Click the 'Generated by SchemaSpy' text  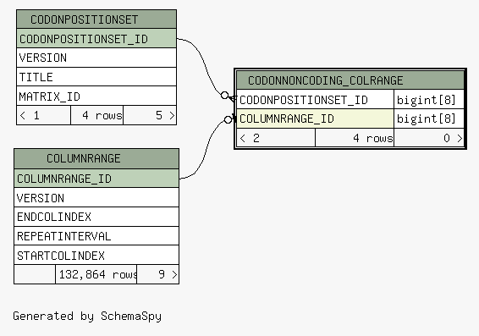click(87, 317)
